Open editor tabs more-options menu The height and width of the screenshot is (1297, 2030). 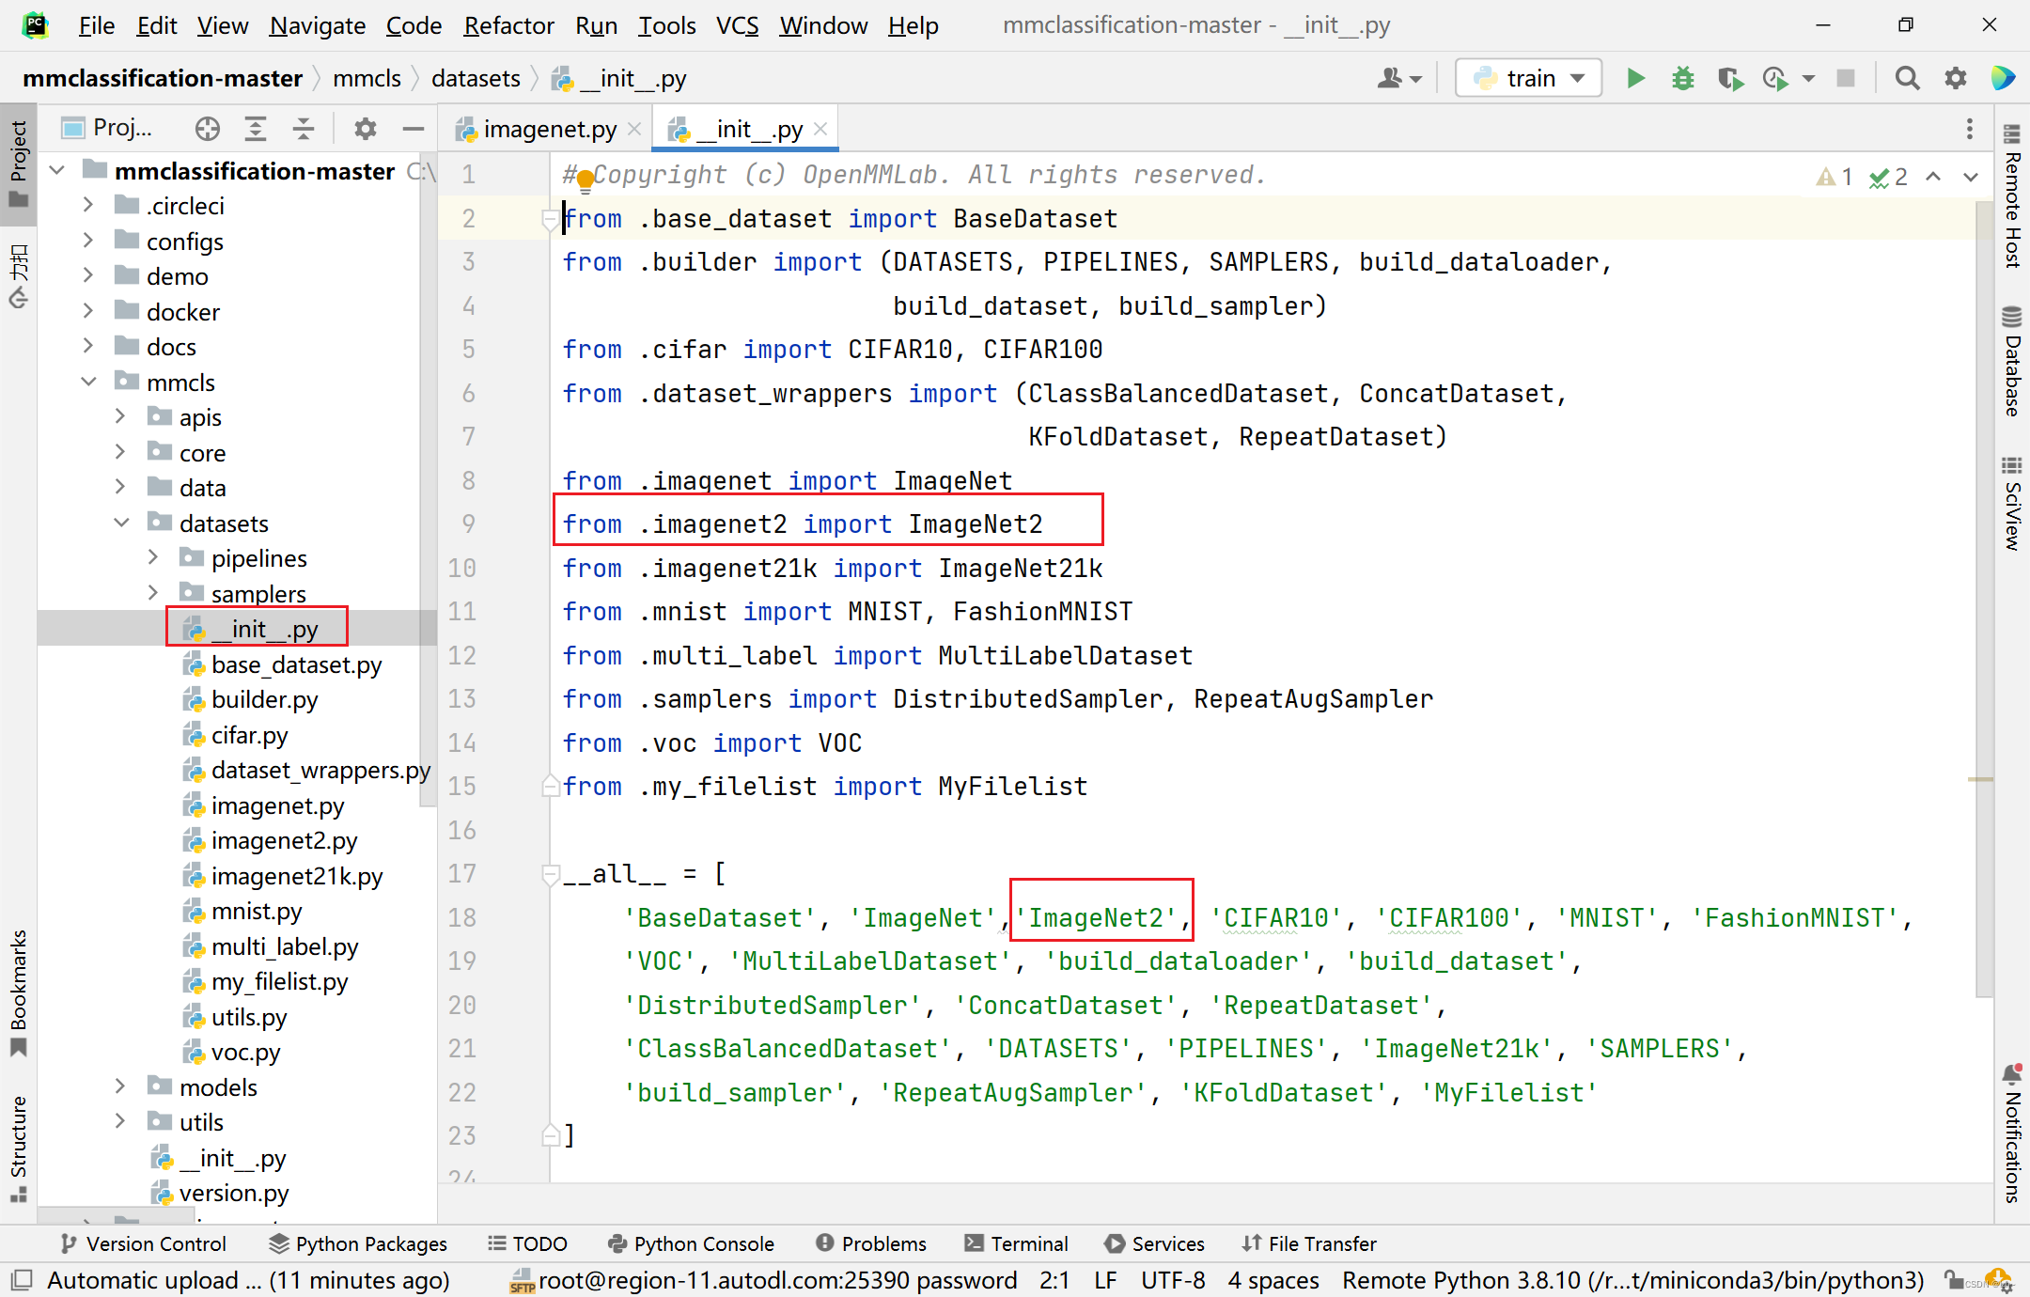(x=1970, y=129)
